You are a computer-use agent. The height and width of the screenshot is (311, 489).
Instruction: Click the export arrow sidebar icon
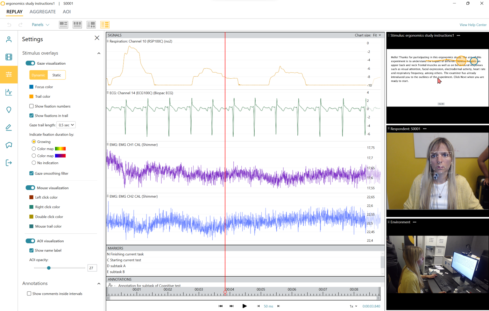click(x=9, y=163)
